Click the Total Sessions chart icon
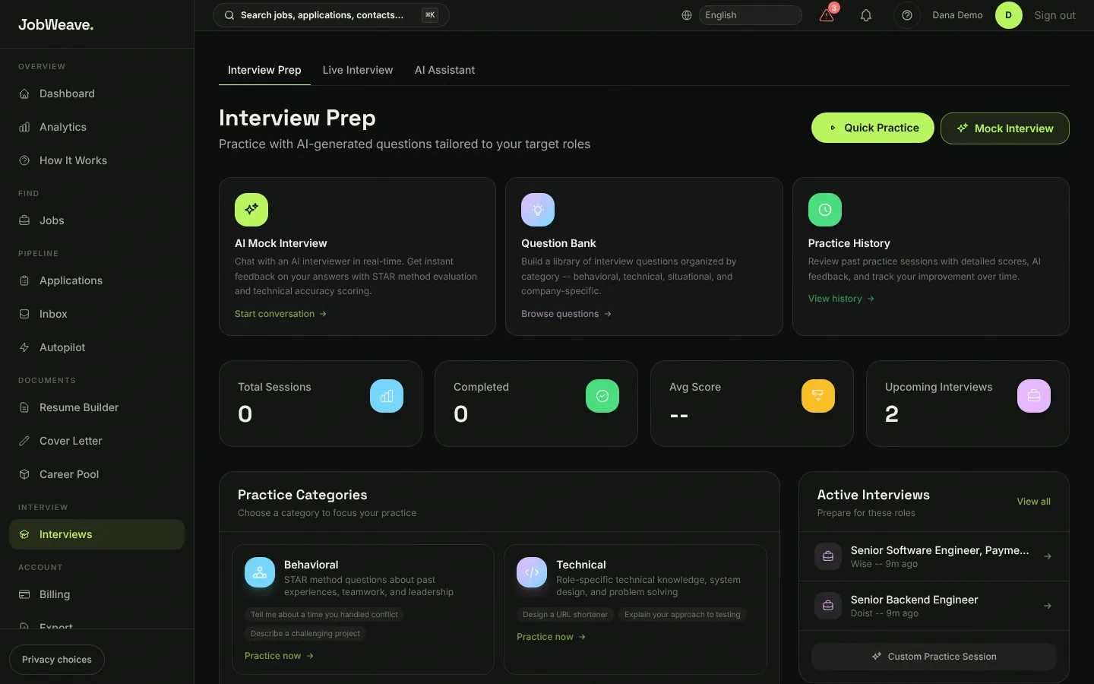Screen dimensions: 1094x684 click(x=387, y=396)
